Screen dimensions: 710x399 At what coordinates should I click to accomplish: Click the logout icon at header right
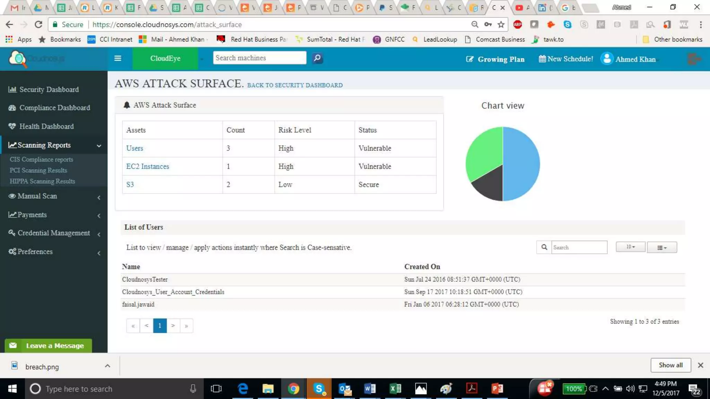(x=694, y=59)
